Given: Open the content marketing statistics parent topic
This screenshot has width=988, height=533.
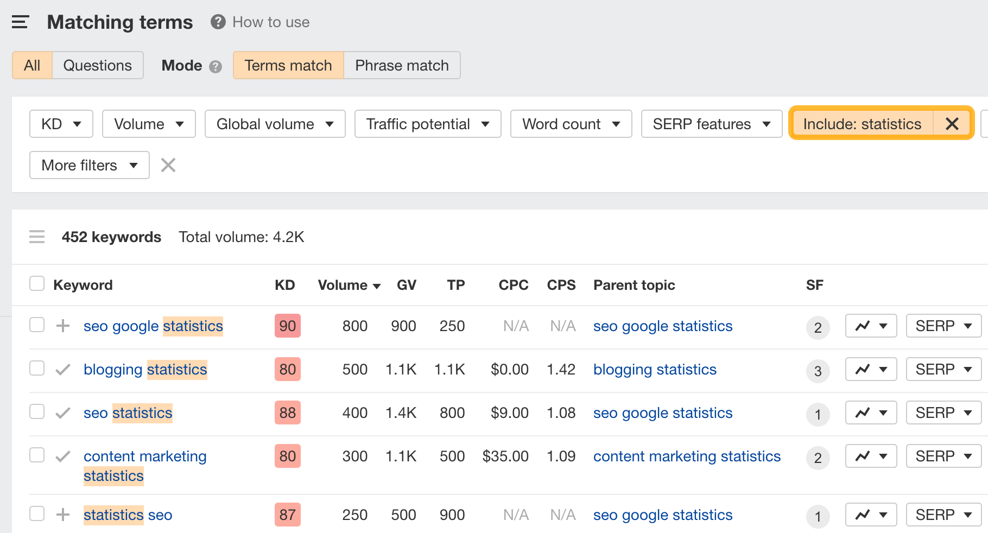Looking at the screenshot, I should tap(687, 456).
